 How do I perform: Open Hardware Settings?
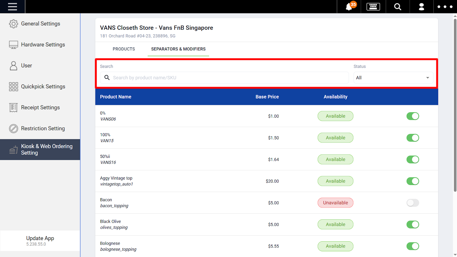click(40, 45)
